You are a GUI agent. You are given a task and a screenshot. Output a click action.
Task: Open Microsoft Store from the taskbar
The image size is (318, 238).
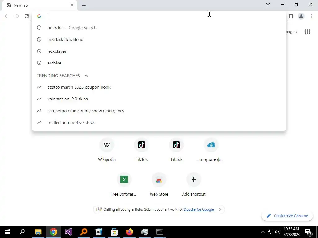click(114, 232)
